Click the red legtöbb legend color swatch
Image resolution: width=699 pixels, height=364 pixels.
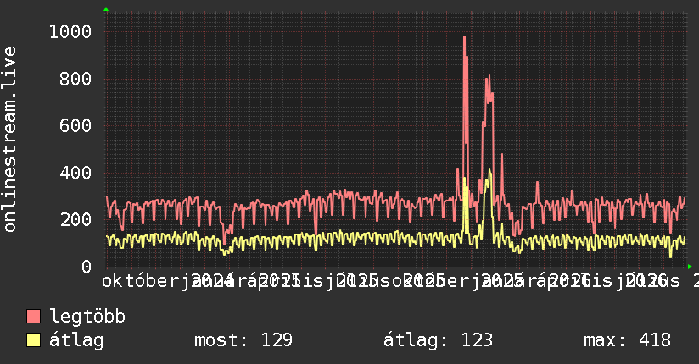[33, 317]
